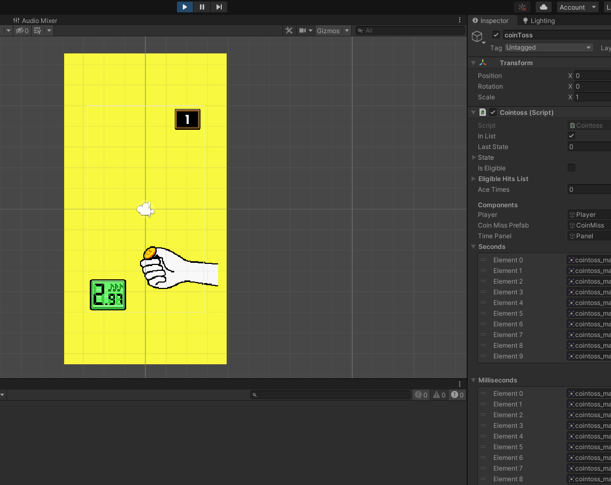Click the collab bug icon beside cloud
The height and width of the screenshot is (485, 611).
point(523,7)
